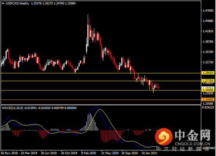Image resolution: width=216 pixels, height=156 pixels.
Task: Click the 20 Sep 2020 date label
Action: pos(129,153)
